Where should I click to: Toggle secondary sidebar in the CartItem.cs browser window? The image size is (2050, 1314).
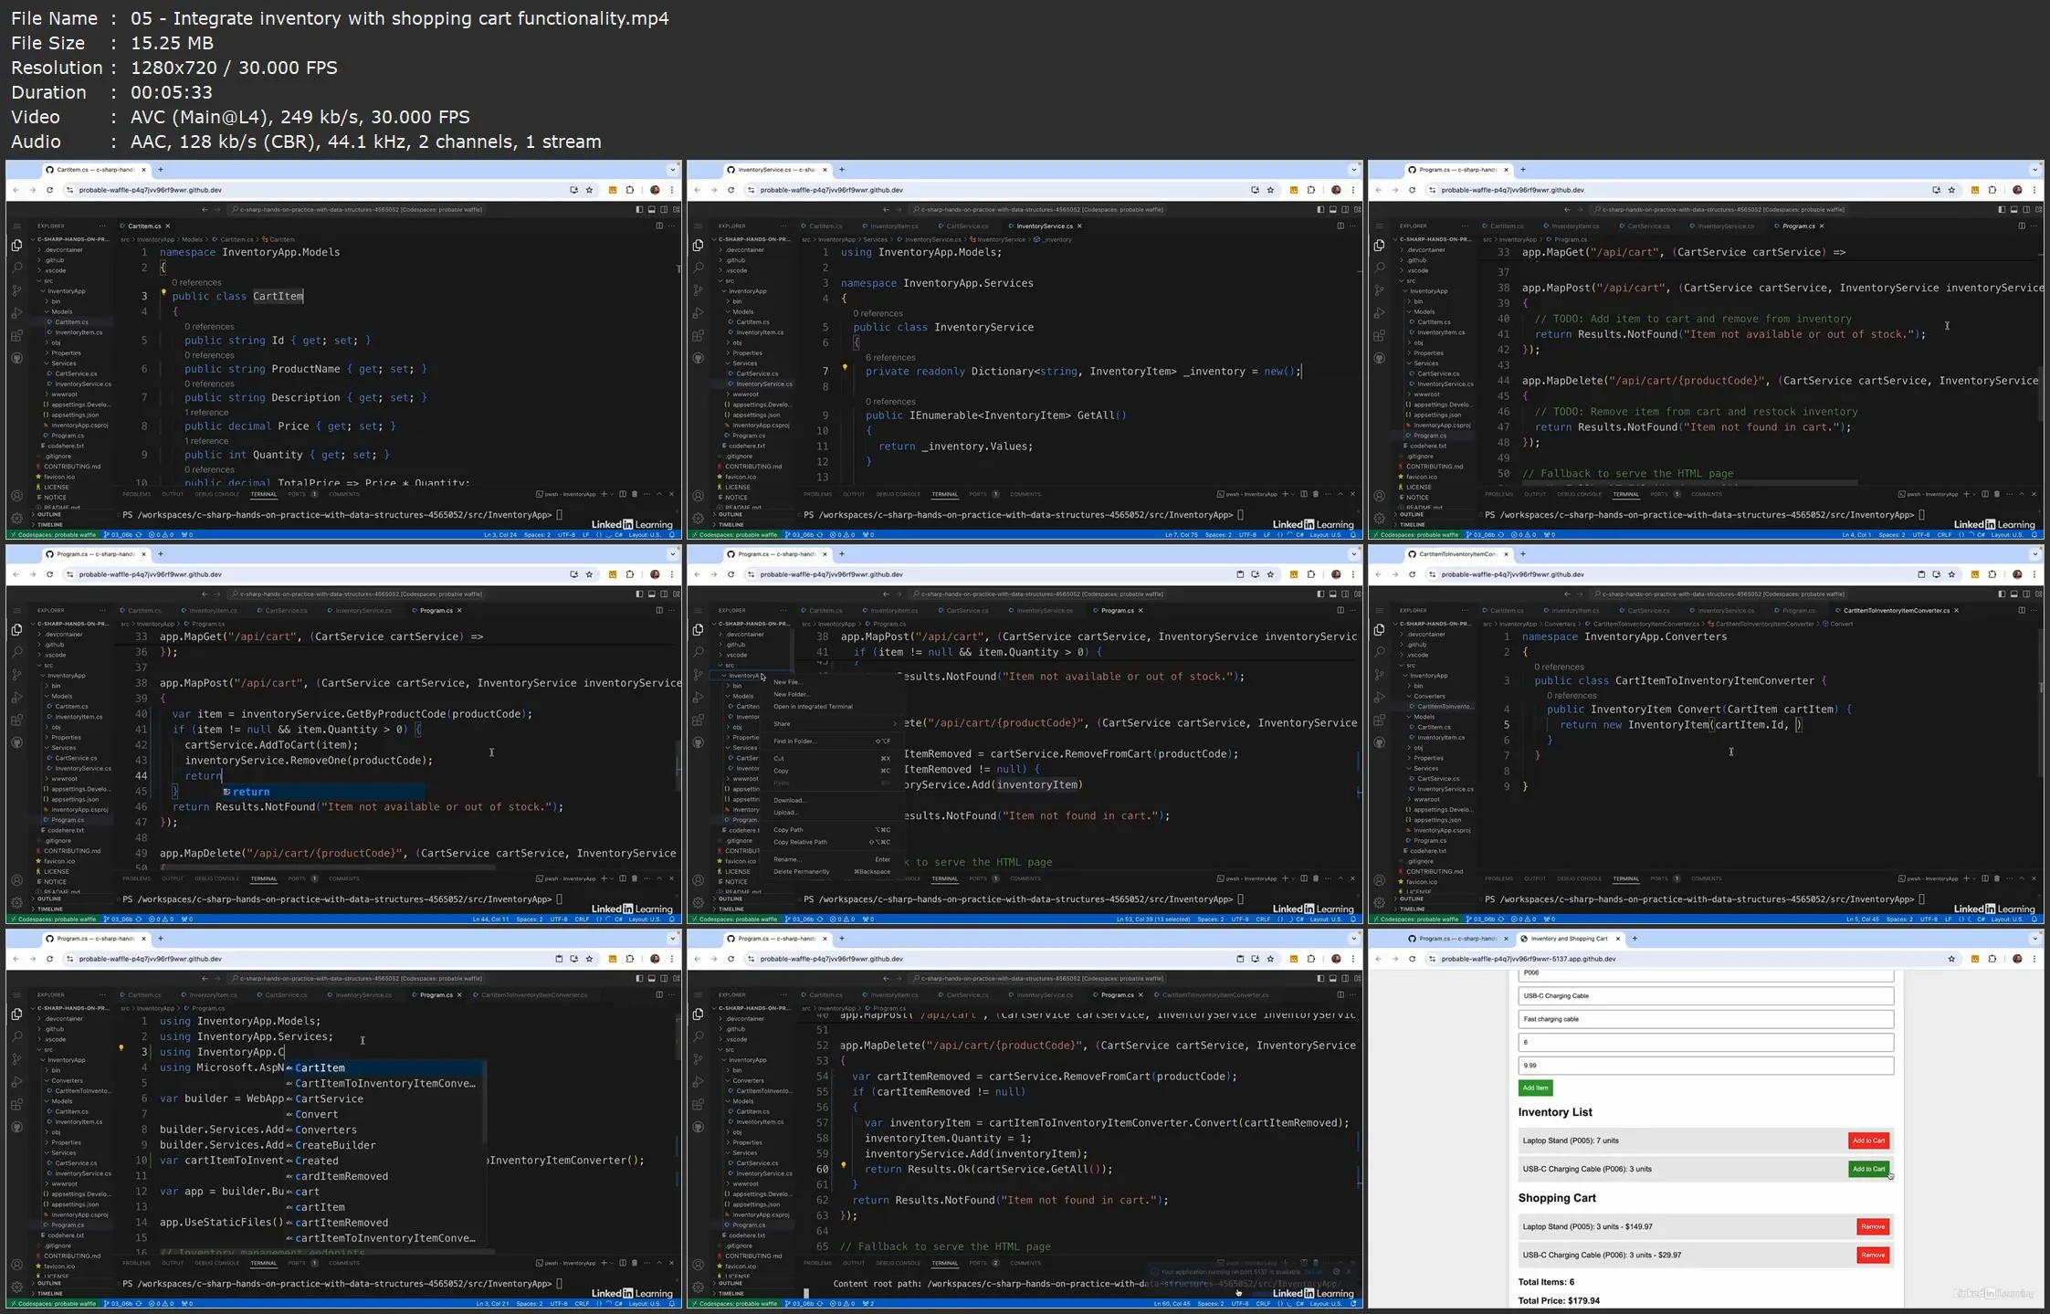click(664, 209)
